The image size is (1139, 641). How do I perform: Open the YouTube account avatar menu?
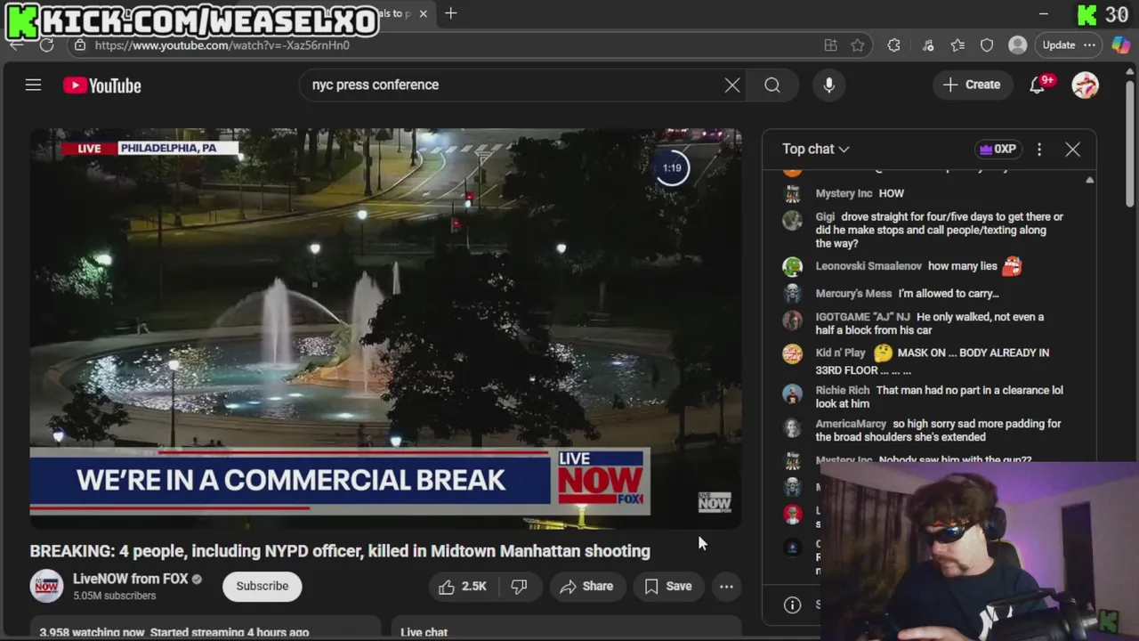pyautogui.click(x=1085, y=85)
